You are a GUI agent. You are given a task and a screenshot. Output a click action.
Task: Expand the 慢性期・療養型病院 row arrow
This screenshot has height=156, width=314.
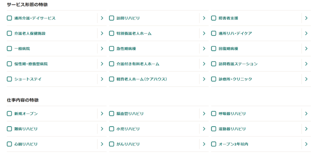point(102,64)
